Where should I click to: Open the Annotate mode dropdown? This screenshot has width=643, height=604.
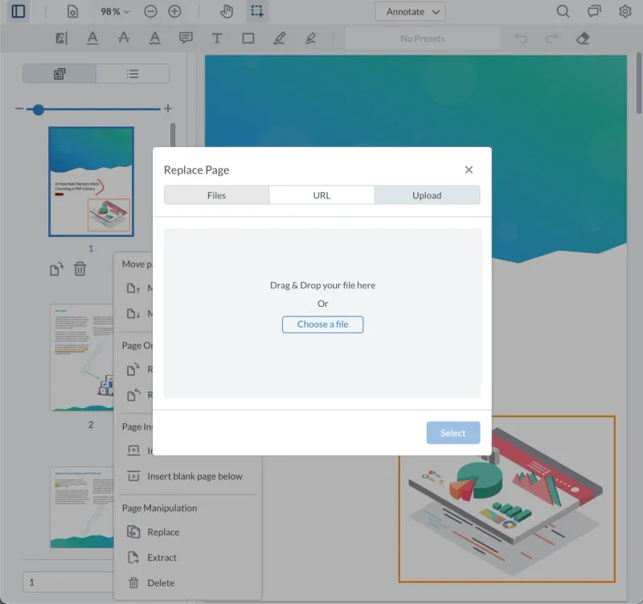click(410, 11)
